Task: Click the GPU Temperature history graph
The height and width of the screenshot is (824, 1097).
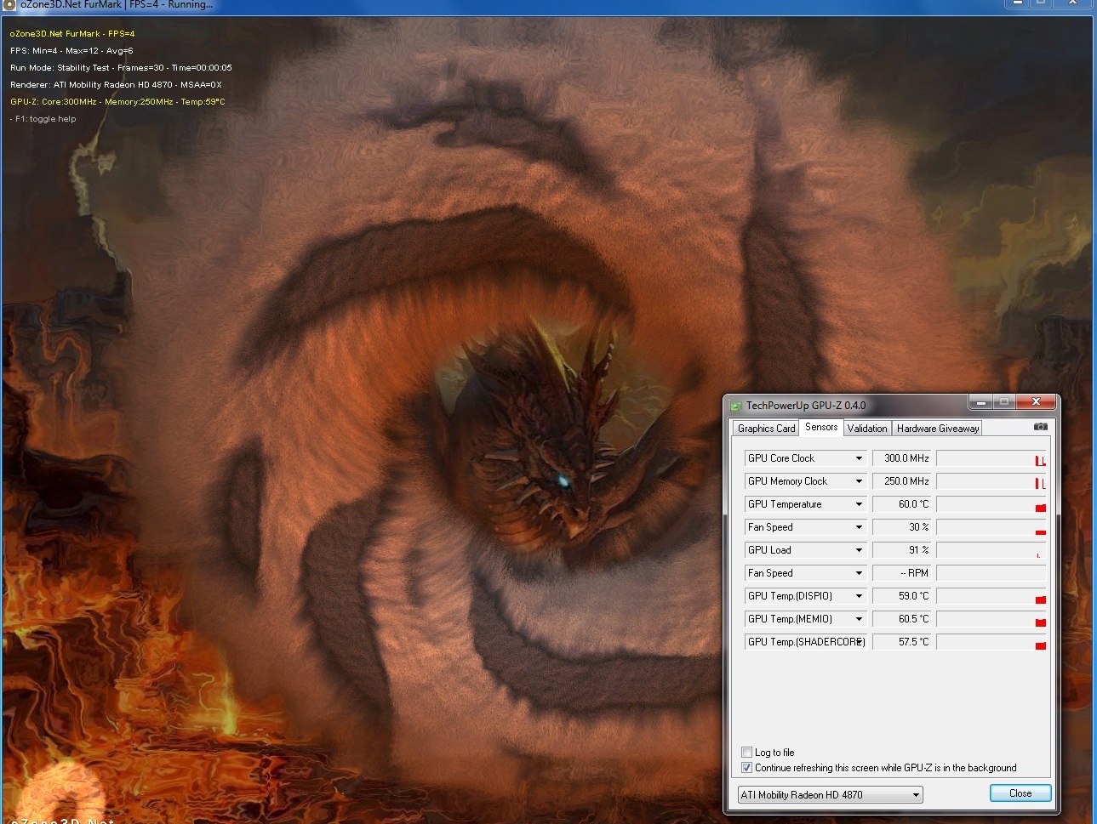Action: (x=991, y=504)
